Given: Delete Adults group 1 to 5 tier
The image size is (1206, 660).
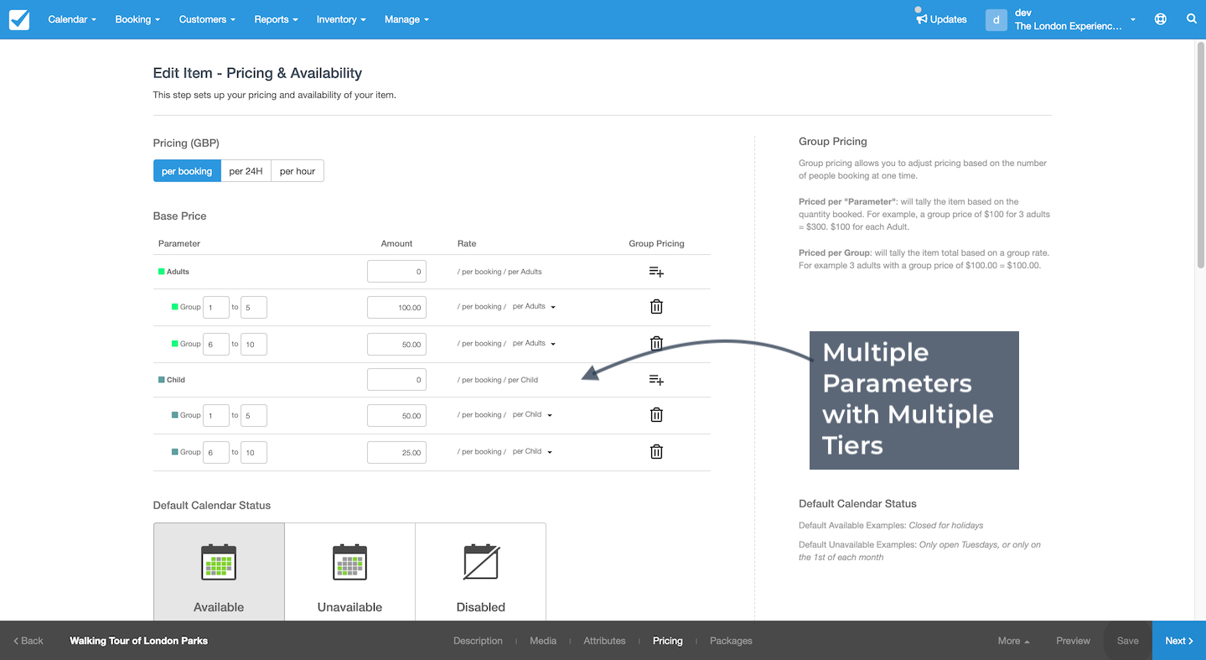Looking at the screenshot, I should click(656, 307).
